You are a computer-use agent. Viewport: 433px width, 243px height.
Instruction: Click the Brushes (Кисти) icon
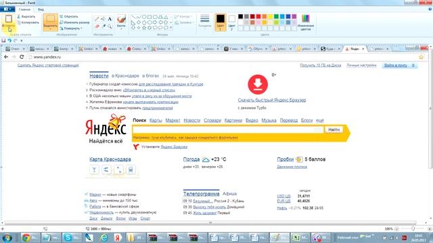click(x=121, y=20)
